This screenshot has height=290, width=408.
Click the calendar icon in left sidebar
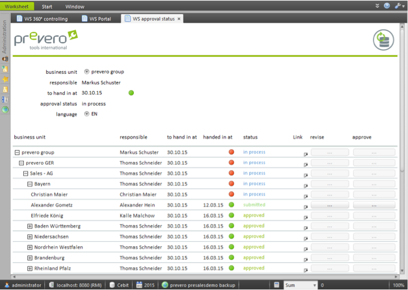(5, 100)
